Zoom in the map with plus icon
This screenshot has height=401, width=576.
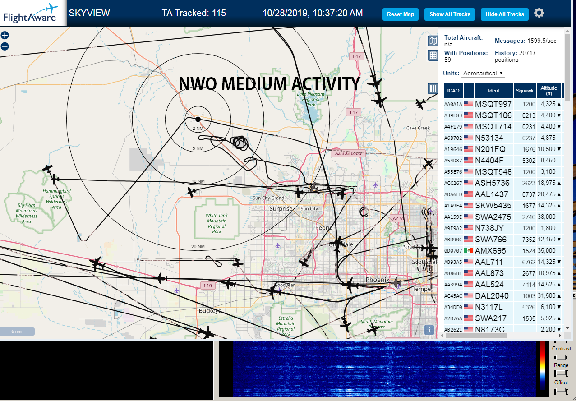pyautogui.click(x=5, y=36)
